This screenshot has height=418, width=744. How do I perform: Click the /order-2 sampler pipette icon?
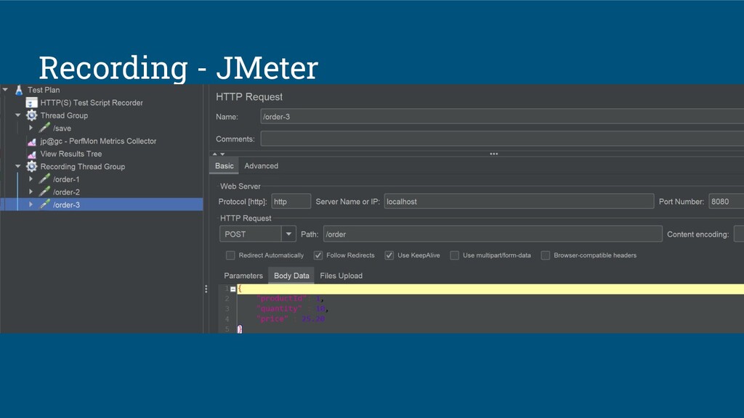tap(44, 192)
